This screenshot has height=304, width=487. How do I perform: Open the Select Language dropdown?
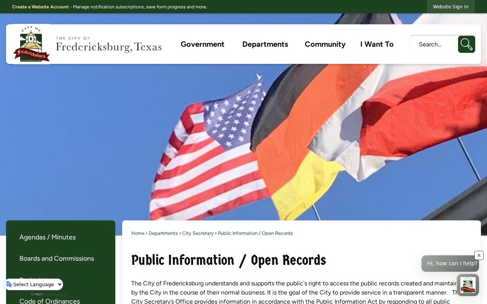pos(34,284)
